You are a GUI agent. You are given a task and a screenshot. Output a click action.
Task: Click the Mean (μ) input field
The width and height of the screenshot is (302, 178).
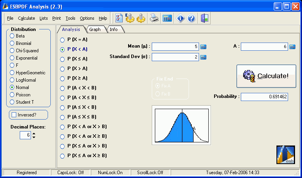[x=175, y=47]
